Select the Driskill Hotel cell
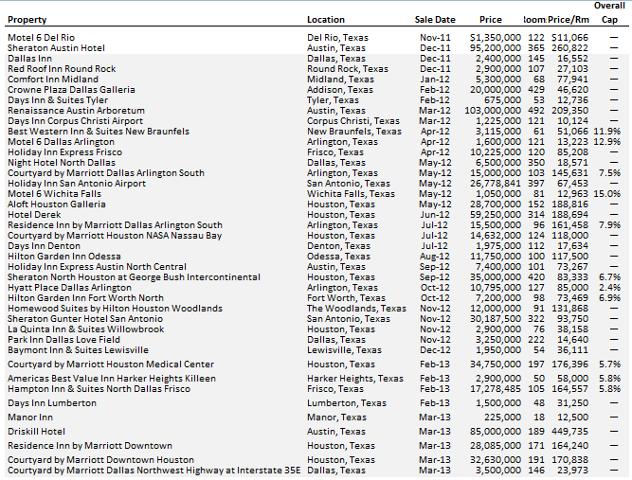This screenshot has width=632, height=480. coord(36,432)
